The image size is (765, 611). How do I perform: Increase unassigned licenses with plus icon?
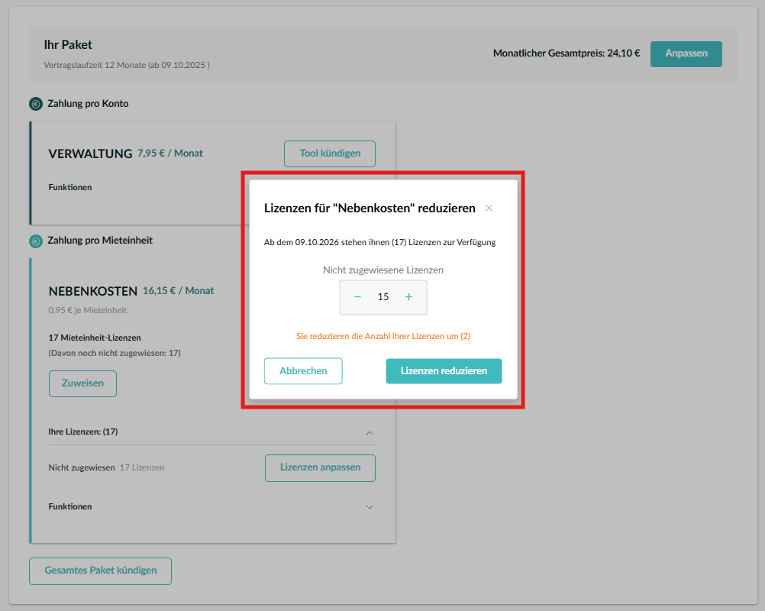(x=408, y=297)
